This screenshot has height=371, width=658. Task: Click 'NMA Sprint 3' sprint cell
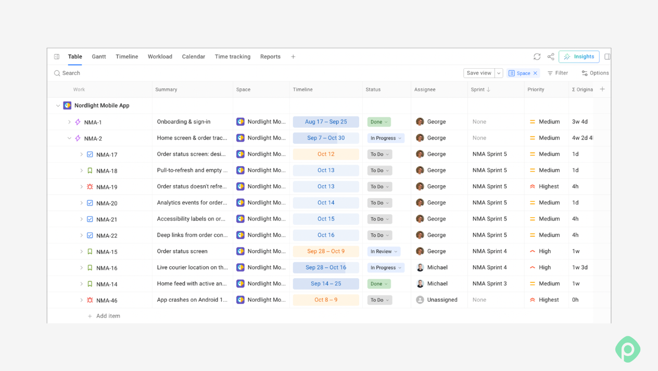489,283
